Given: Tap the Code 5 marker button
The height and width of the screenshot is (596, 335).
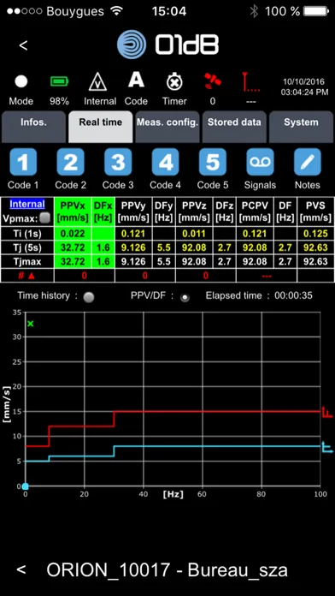Looking at the screenshot, I should coord(213,162).
